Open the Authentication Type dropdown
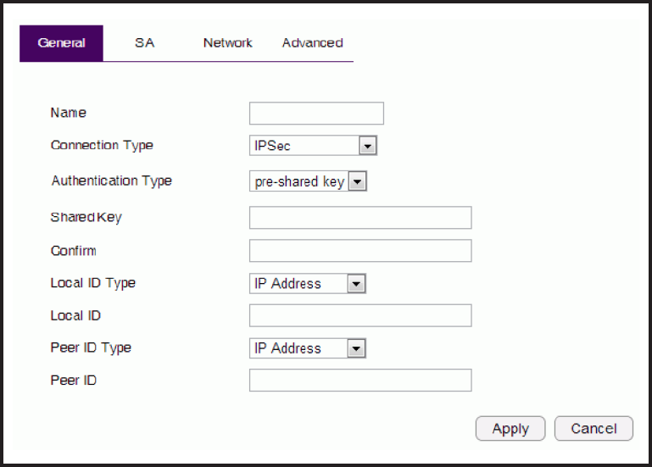652x467 pixels. click(308, 181)
